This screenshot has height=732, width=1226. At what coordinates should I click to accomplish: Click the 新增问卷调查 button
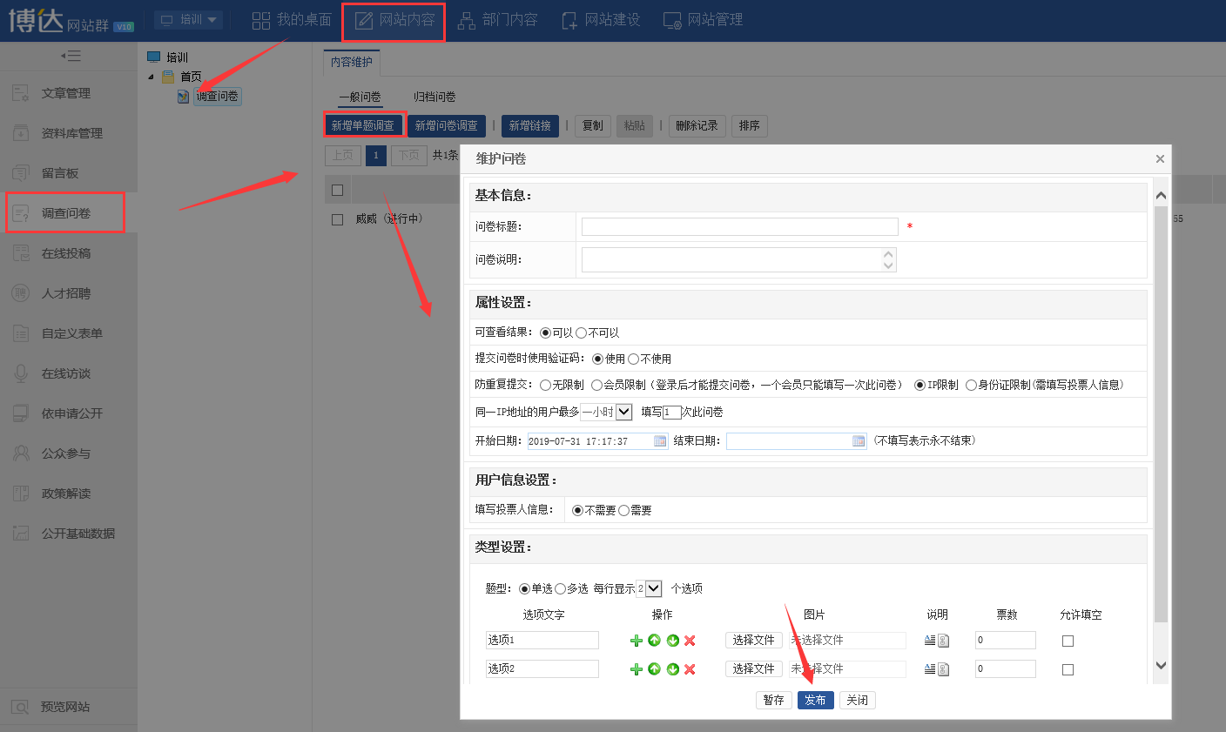point(446,125)
